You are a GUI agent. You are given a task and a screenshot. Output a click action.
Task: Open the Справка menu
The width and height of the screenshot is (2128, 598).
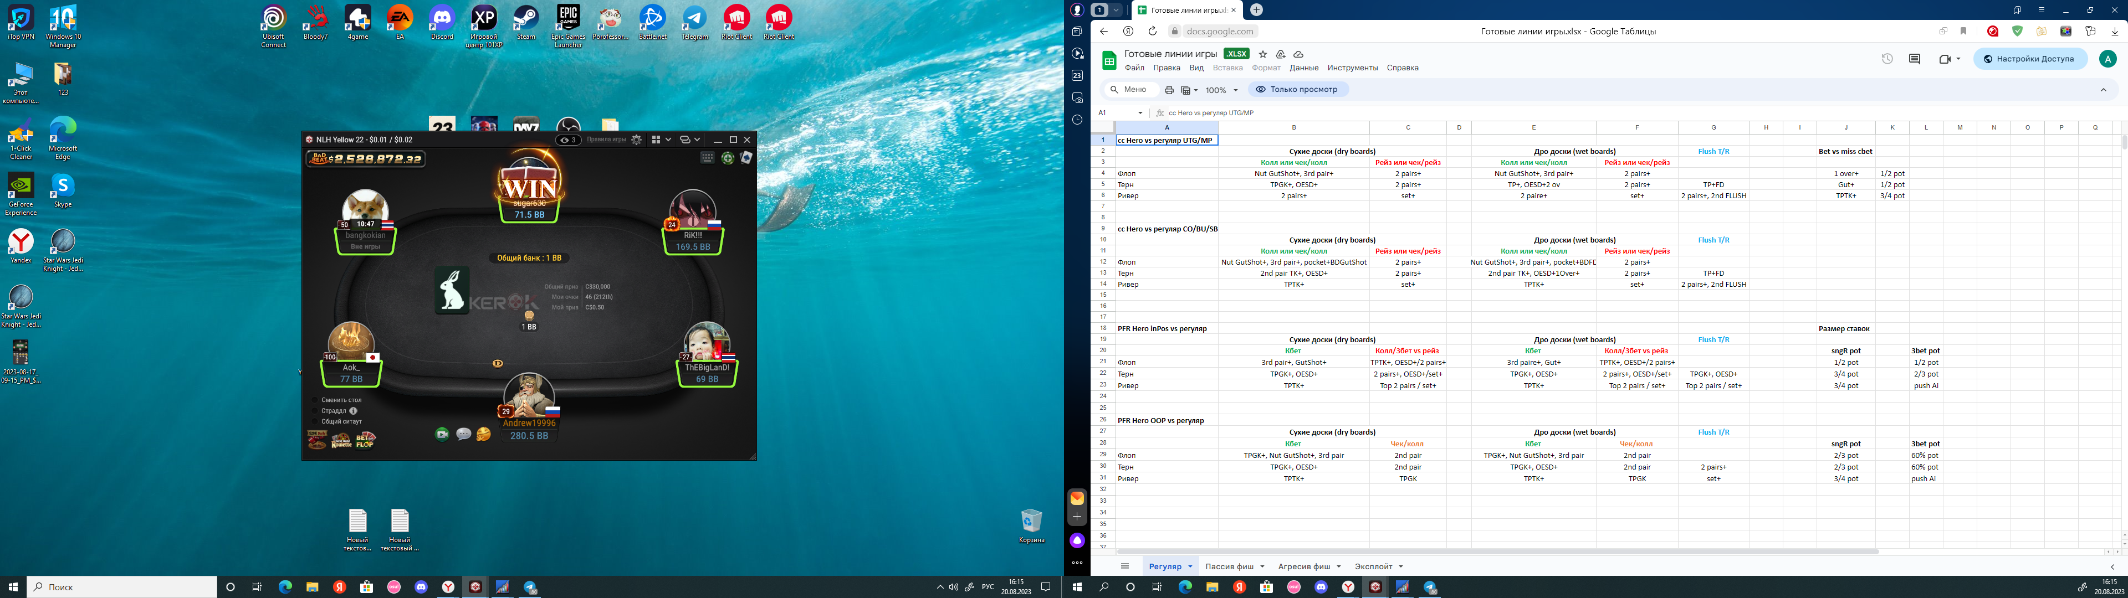pos(1403,68)
